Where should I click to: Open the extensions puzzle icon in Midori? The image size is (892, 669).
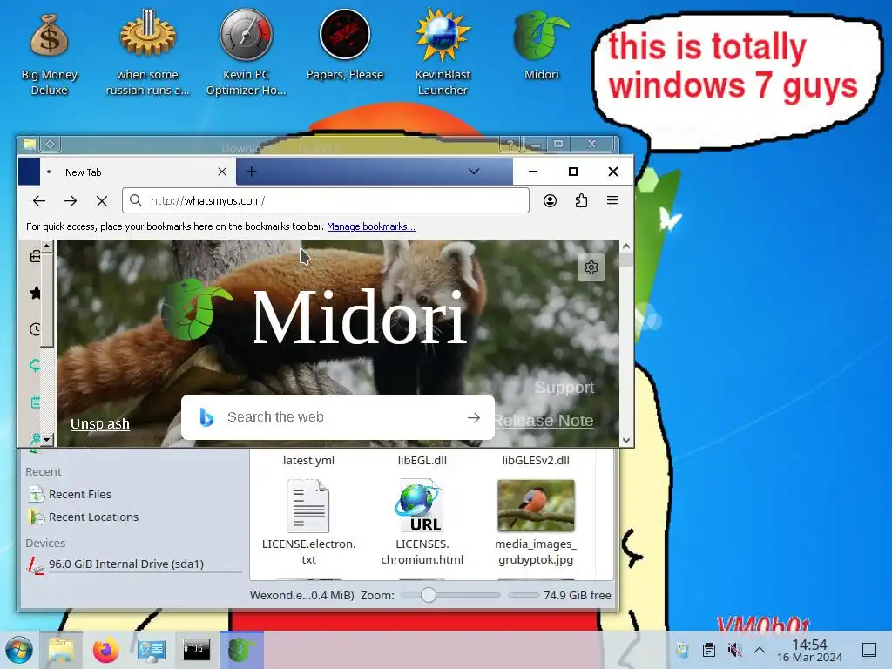point(581,201)
